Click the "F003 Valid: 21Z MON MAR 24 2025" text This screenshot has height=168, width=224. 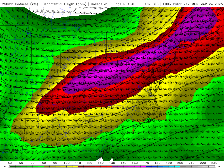click(x=193, y=4)
